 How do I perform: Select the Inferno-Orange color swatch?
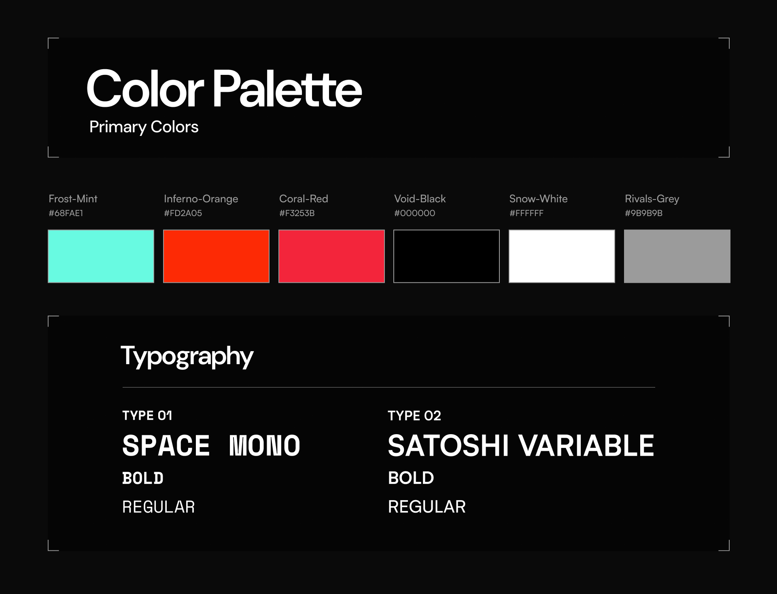[216, 256]
